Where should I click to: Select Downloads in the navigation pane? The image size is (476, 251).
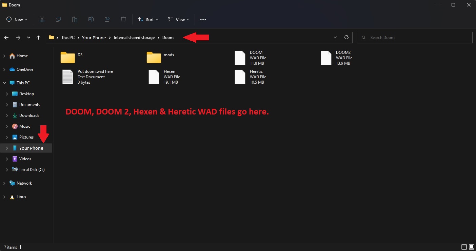pyautogui.click(x=29, y=116)
